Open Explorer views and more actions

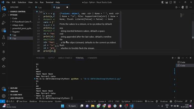(x=29, y=7)
